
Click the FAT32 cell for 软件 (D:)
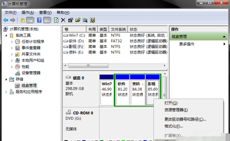click(116, 41)
